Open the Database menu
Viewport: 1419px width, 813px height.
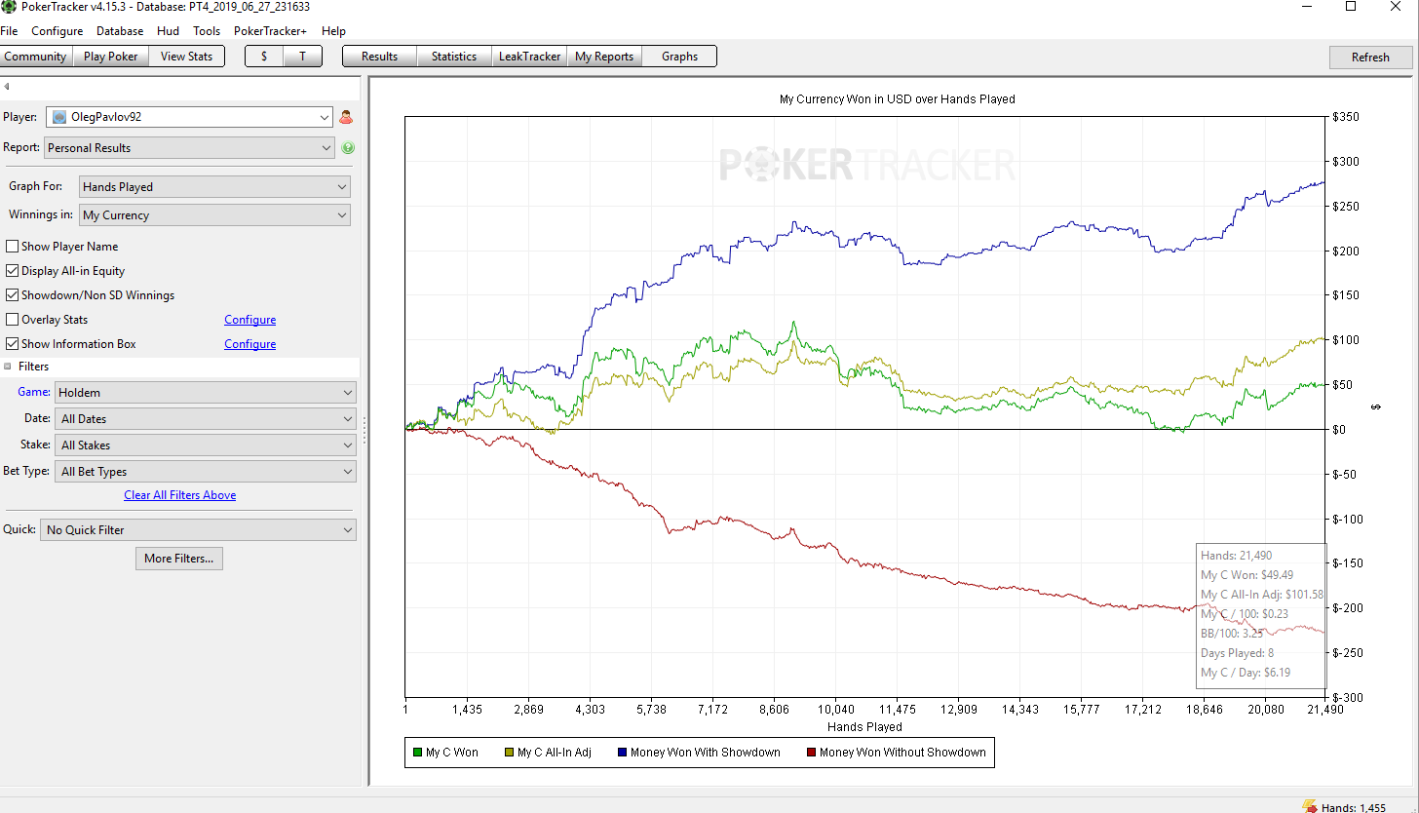(120, 31)
